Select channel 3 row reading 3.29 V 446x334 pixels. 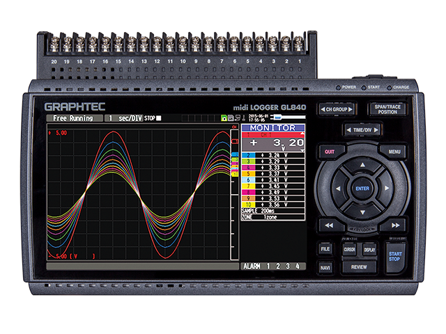(273, 161)
